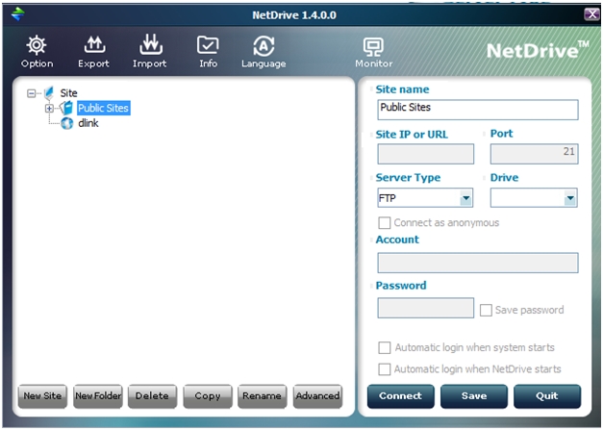Collapse the Site root tree node
The image size is (603, 430).
tap(32, 93)
